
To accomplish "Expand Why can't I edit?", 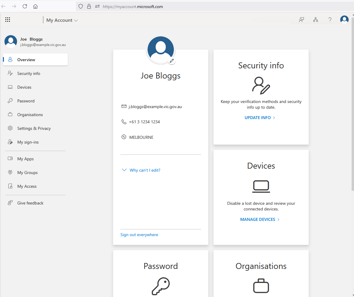I will [x=141, y=170].
